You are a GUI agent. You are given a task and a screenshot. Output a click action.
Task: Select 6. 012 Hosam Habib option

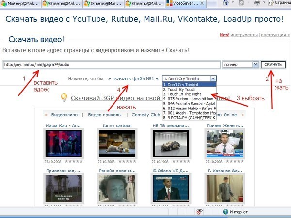(x=190, y=108)
